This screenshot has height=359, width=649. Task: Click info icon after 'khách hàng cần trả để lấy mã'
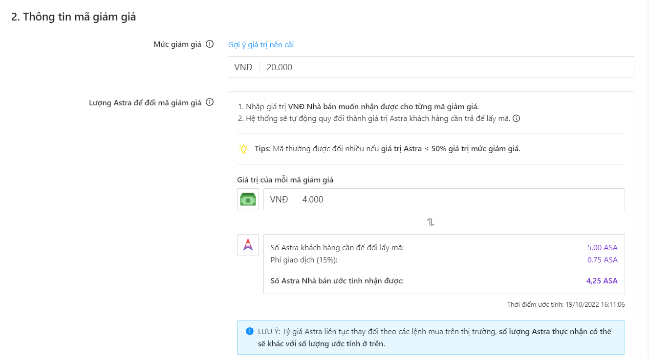point(516,118)
